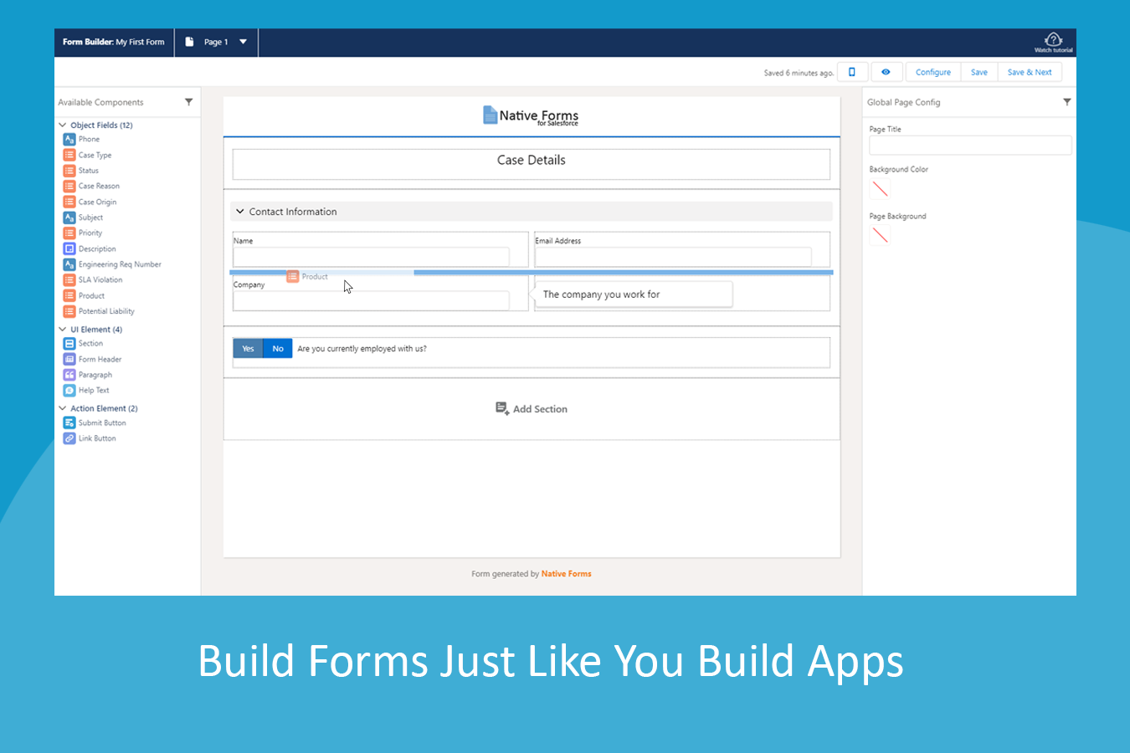Open the Page 1 dropdown arrow
The width and height of the screenshot is (1130, 753).
[x=244, y=42]
